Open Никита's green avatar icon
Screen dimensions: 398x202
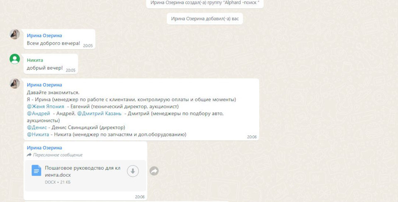(x=15, y=59)
